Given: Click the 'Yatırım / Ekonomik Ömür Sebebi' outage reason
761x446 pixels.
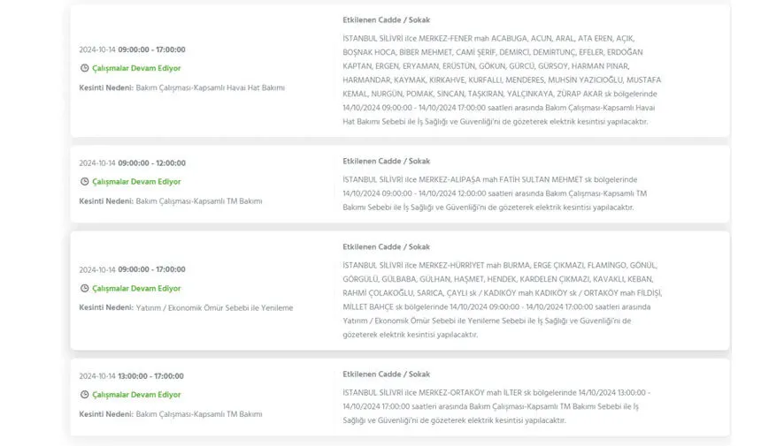Looking at the screenshot, I should pos(214,308).
